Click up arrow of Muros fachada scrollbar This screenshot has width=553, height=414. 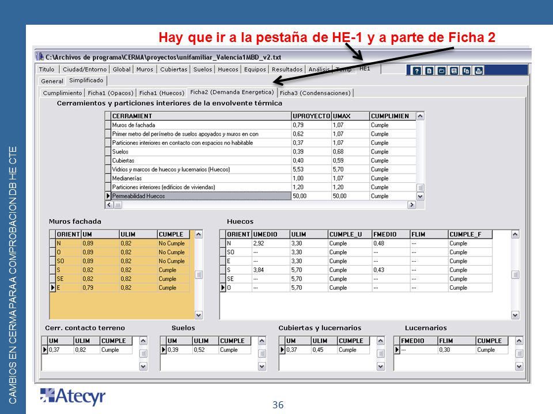coord(199,235)
